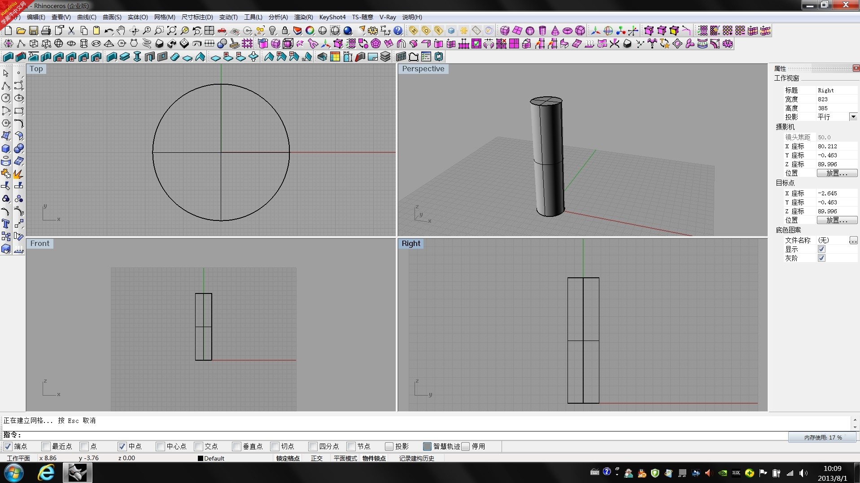Click the blue sphere Render icon
Image resolution: width=860 pixels, height=483 pixels.
coord(348,30)
